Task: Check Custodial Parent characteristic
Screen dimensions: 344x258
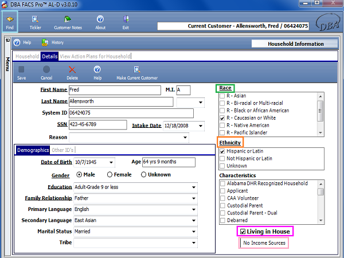Action: coord(222,206)
